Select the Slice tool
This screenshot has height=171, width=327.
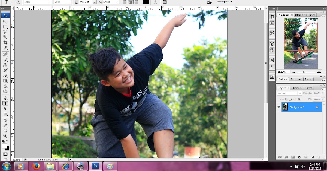pyautogui.click(x=5, y=48)
